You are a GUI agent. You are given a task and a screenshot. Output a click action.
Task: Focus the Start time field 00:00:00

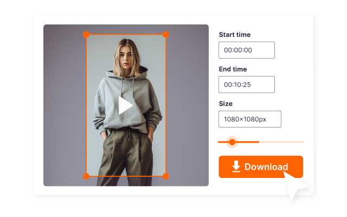click(x=247, y=50)
